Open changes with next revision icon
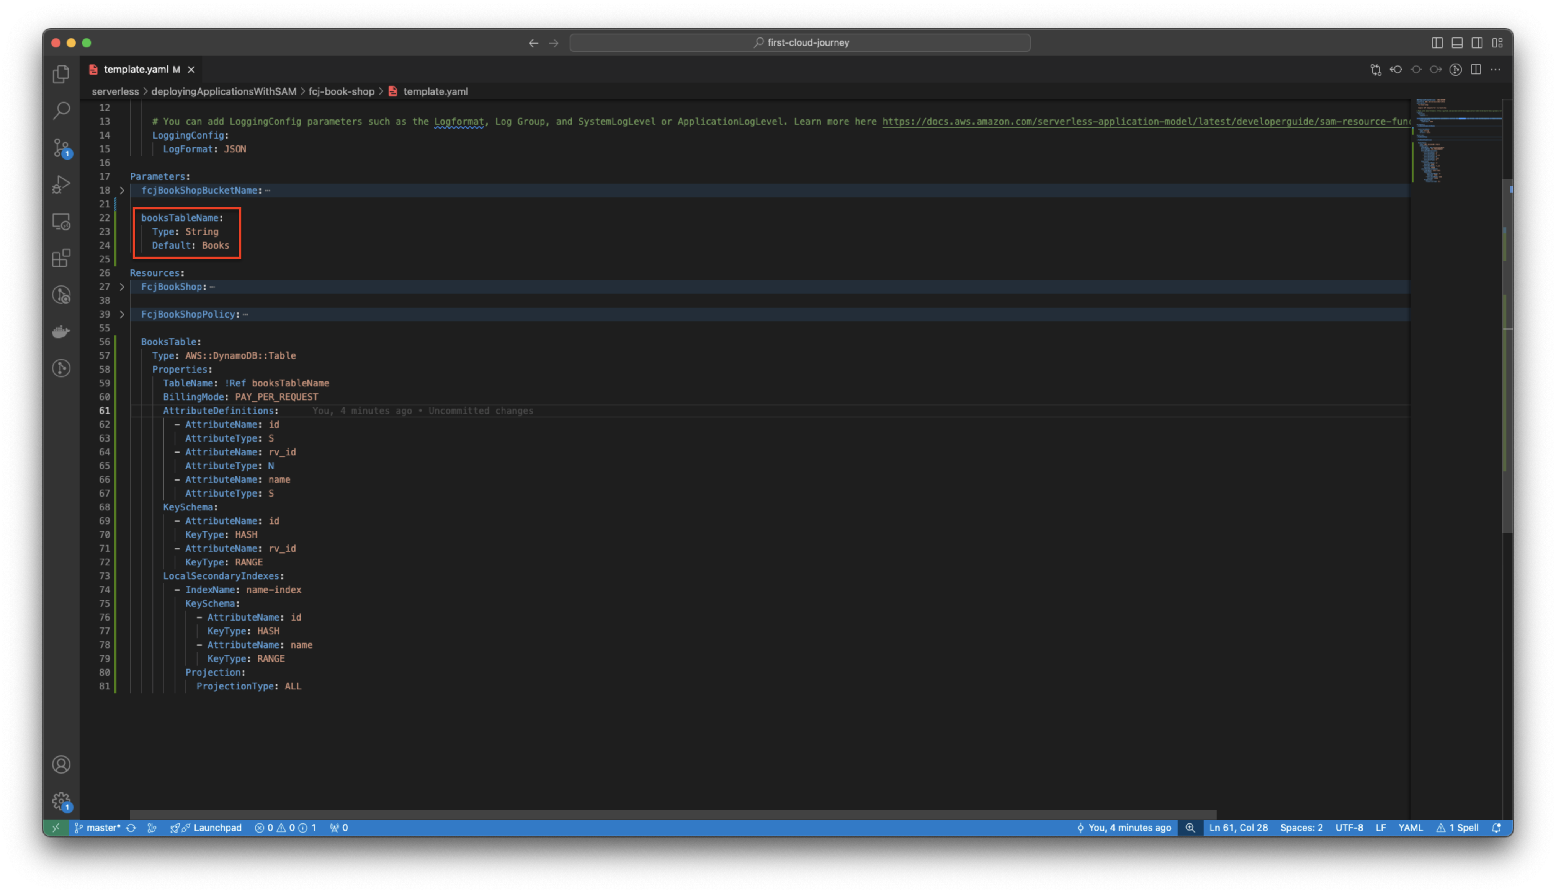 [x=1436, y=69]
